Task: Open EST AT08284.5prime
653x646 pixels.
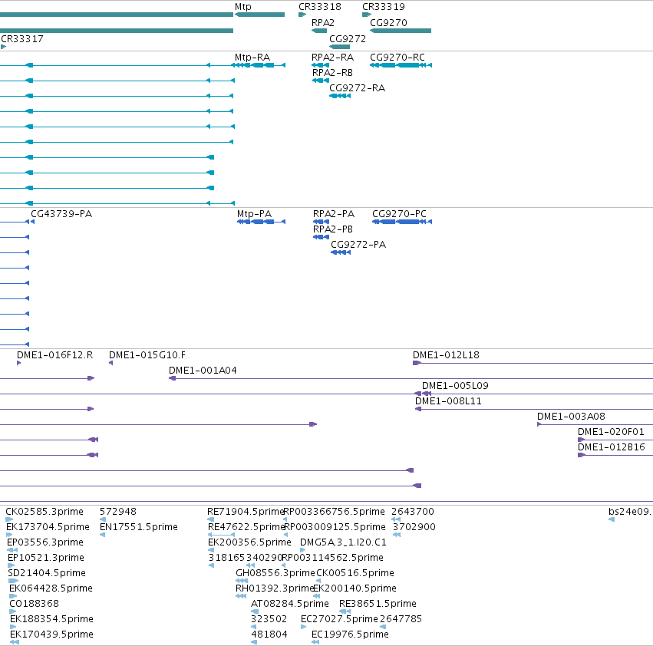Action: (x=290, y=605)
